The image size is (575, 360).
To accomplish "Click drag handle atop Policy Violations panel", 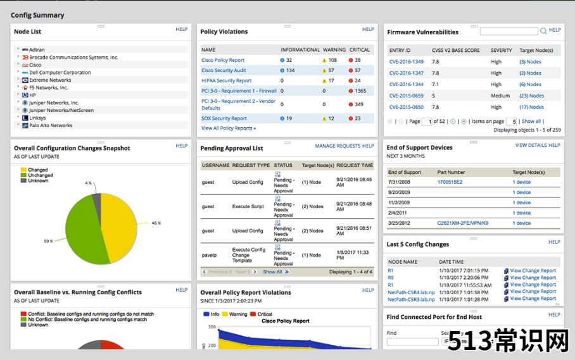I will [287, 26].
